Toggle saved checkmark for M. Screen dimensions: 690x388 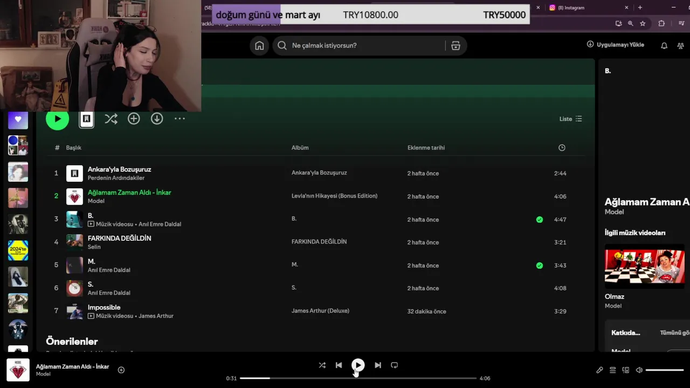pyautogui.click(x=540, y=265)
